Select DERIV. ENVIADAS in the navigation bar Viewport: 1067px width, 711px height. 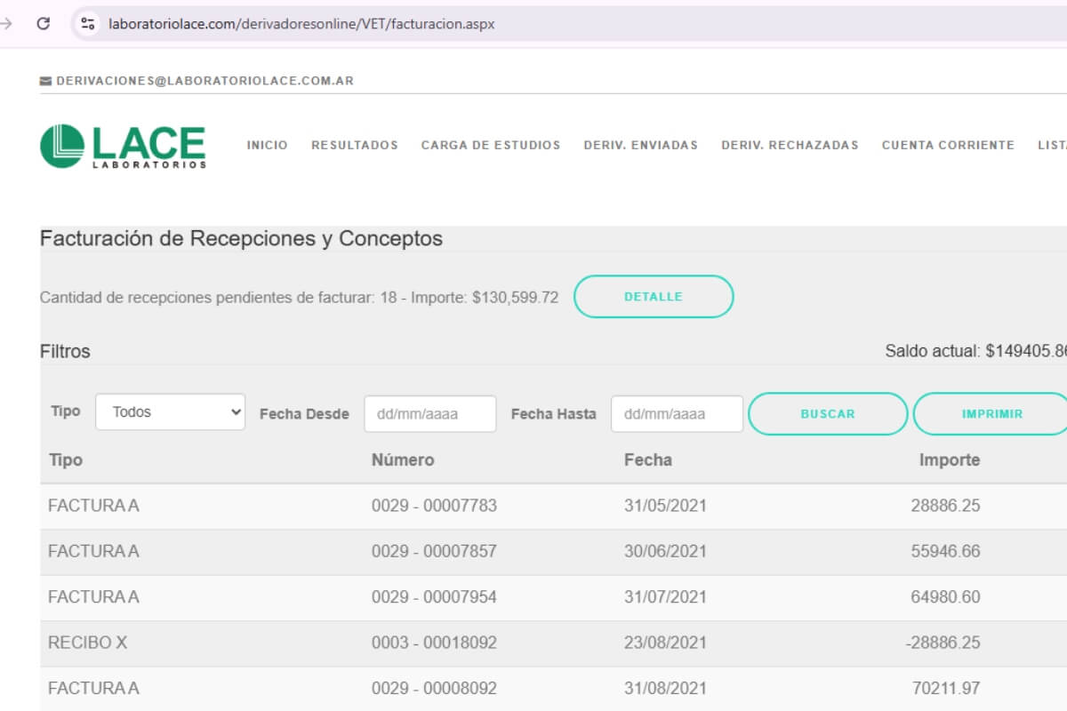pos(640,145)
